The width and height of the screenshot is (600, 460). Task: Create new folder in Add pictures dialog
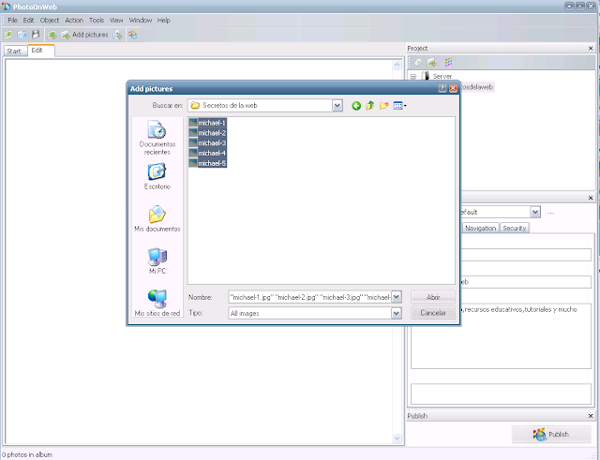(383, 106)
